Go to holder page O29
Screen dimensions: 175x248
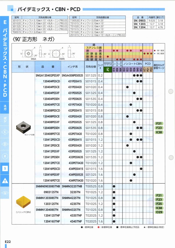click(158, 212)
